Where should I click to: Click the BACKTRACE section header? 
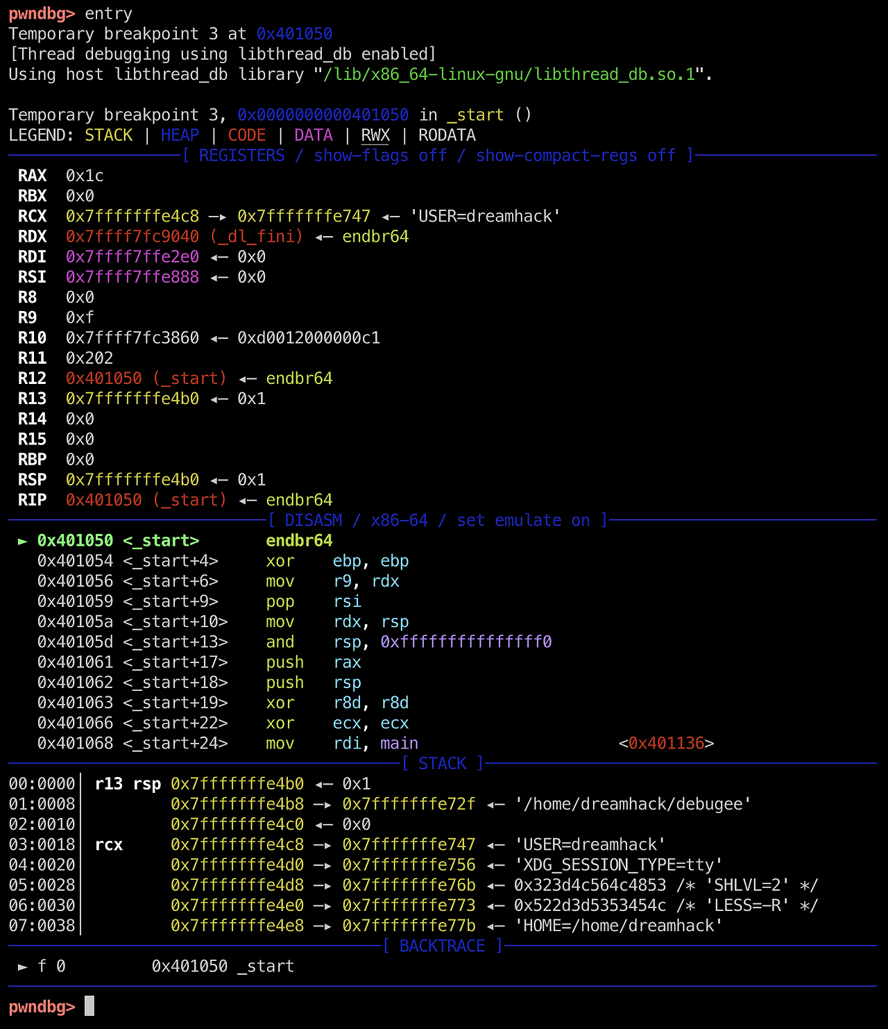coord(443,946)
